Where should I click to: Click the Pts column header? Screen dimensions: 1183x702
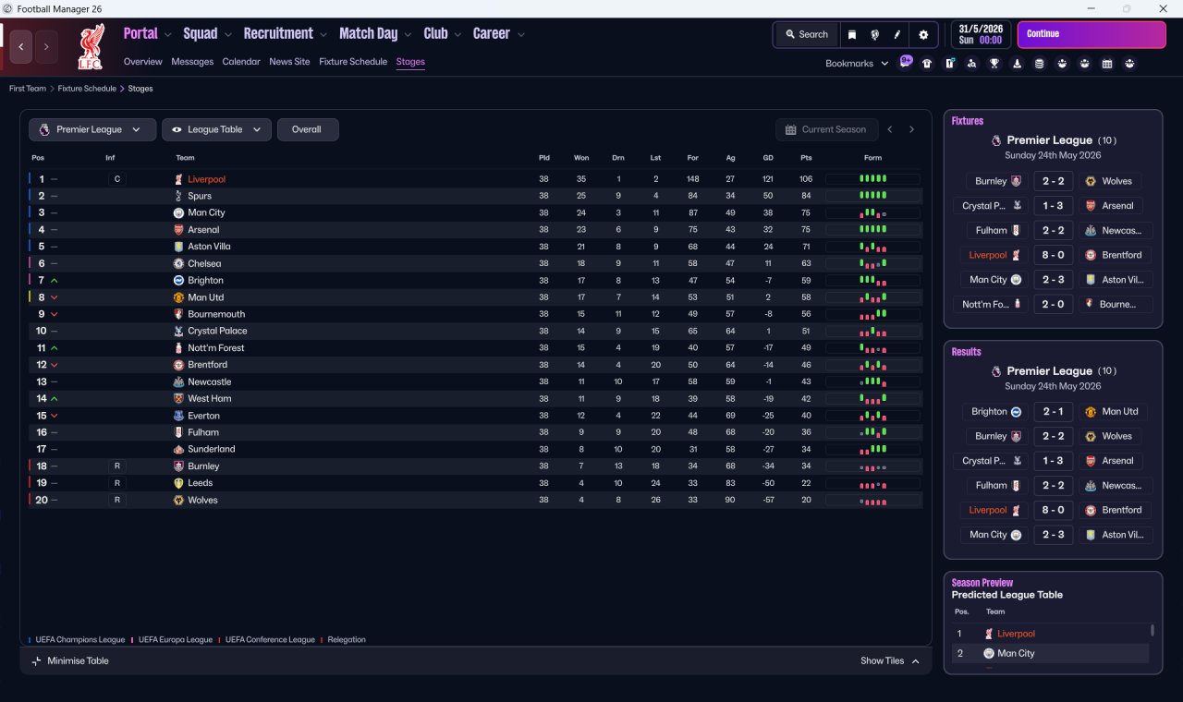point(806,158)
